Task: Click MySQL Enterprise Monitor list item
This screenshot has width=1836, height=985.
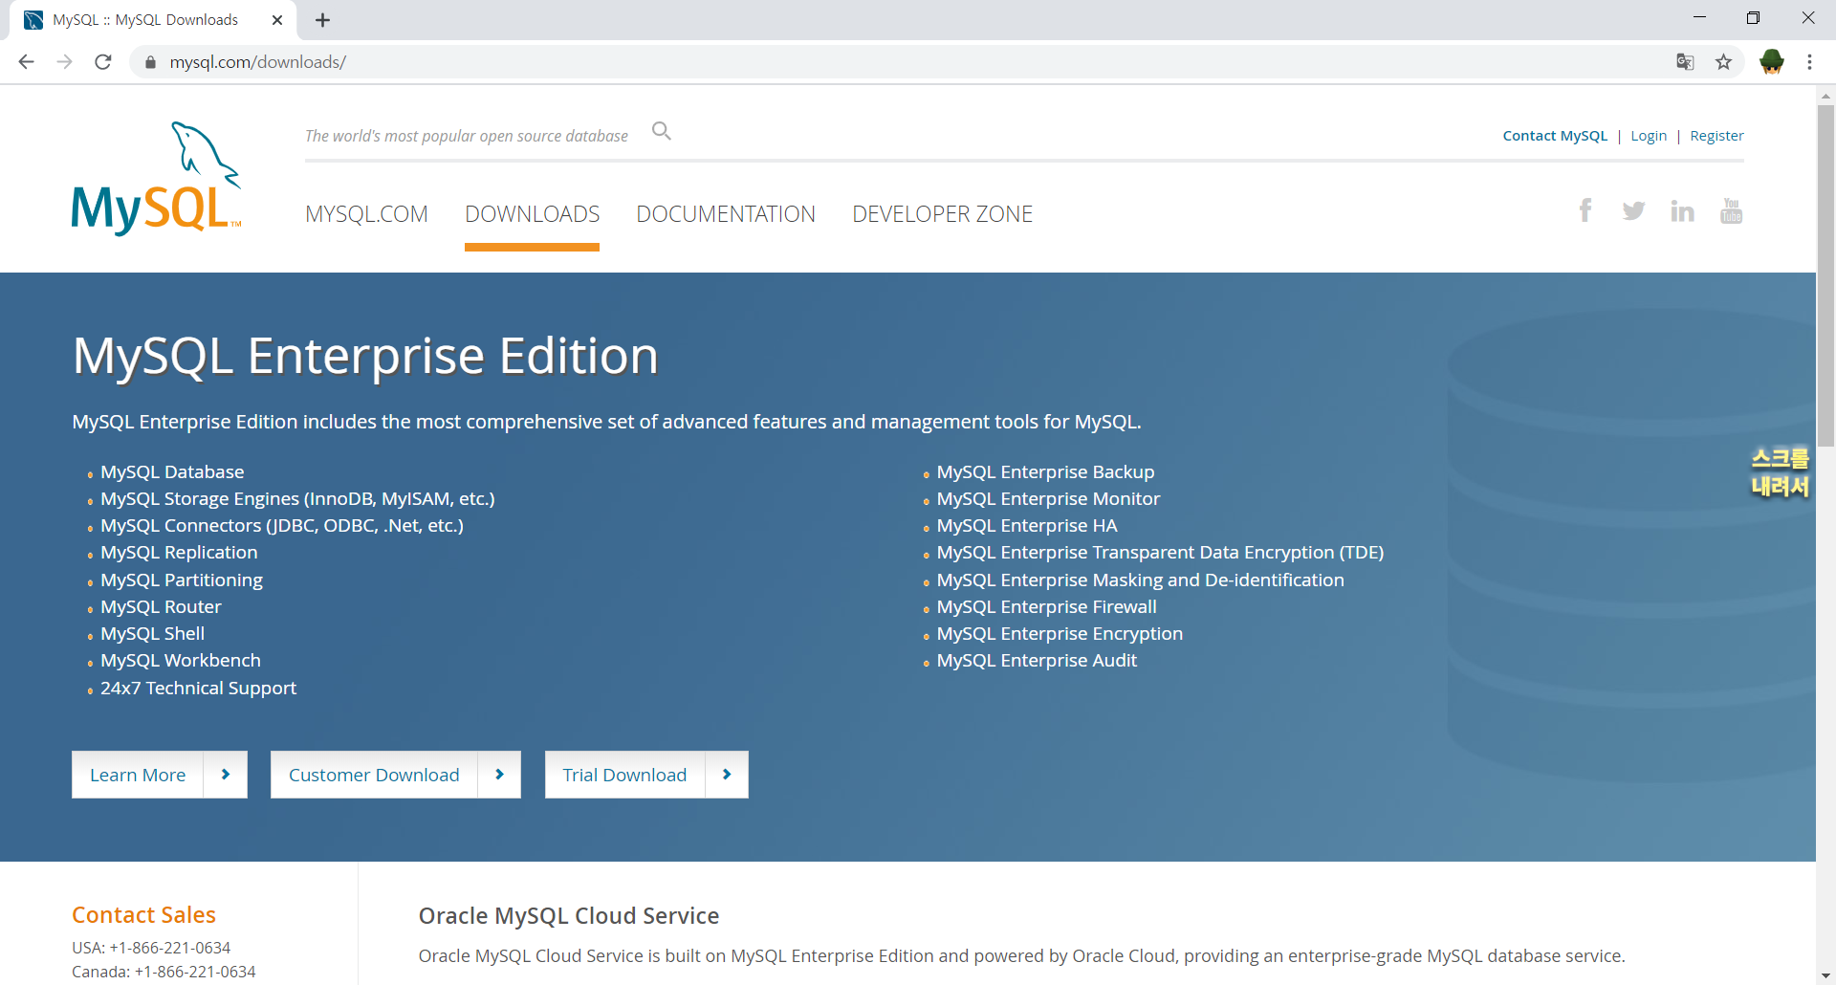Action: click(1048, 498)
